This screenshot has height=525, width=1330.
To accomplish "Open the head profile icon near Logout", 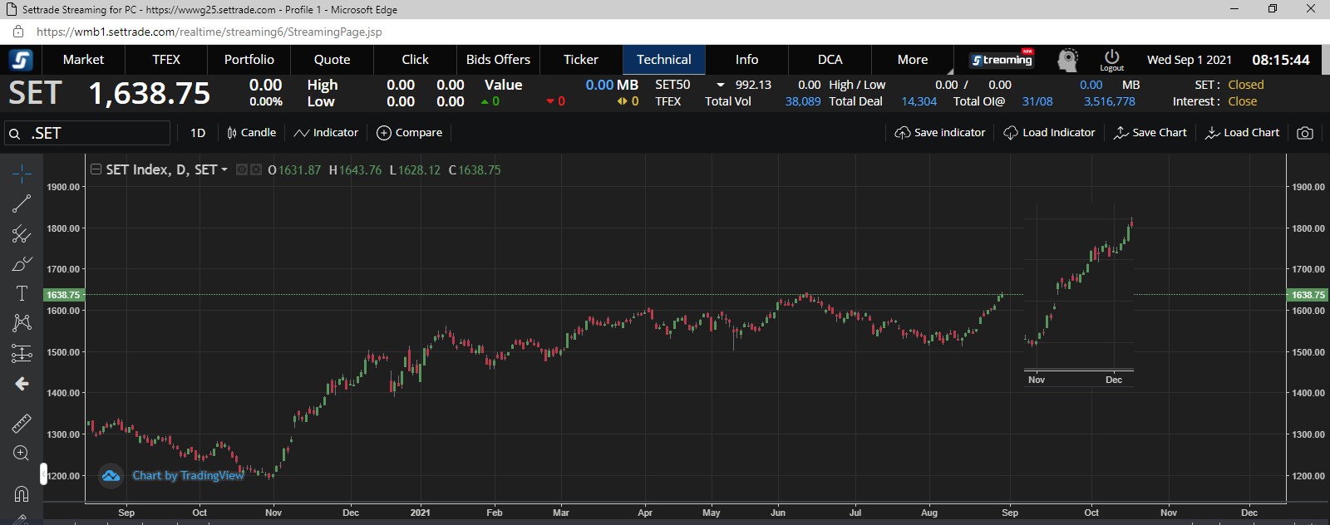I will (1067, 60).
